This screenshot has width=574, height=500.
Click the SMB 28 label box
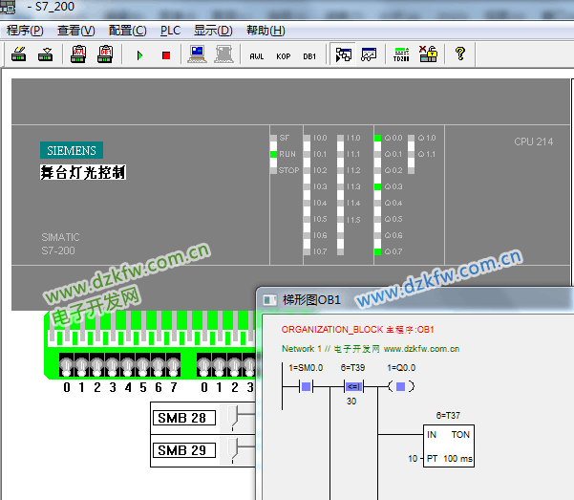tap(184, 418)
